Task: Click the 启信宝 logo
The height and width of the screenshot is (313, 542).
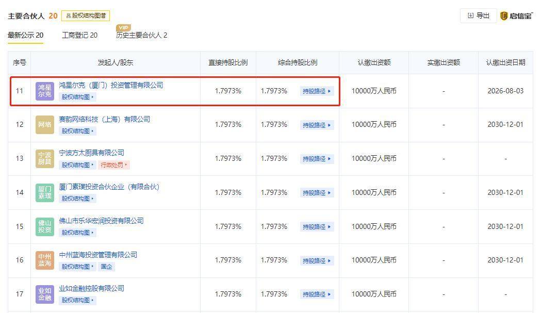Action: point(516,15)
